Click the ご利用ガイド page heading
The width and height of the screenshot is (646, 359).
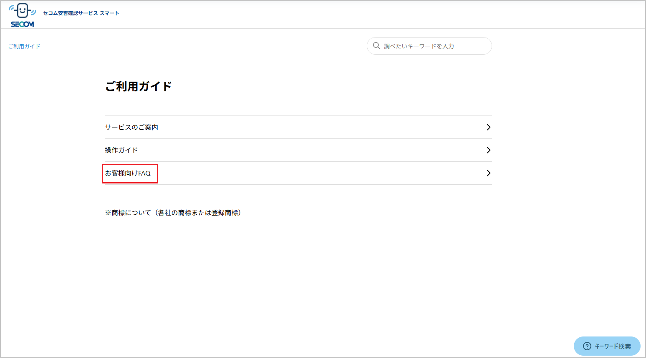[139, 86]
